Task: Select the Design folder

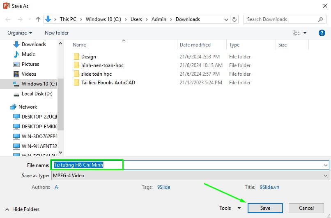Action: [x=88, y=57]
